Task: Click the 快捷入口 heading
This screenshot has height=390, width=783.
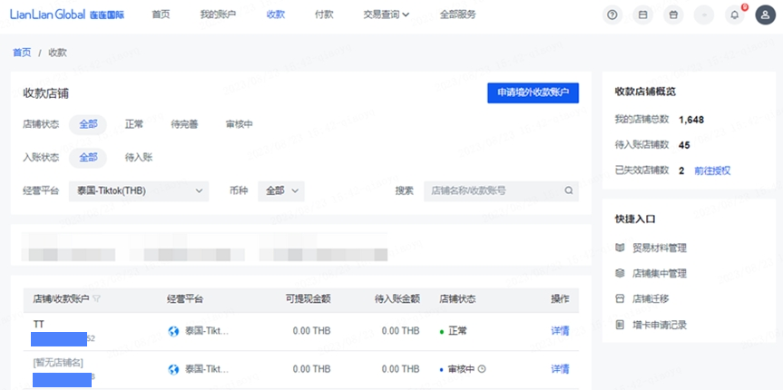Action: tap(635, 219)
